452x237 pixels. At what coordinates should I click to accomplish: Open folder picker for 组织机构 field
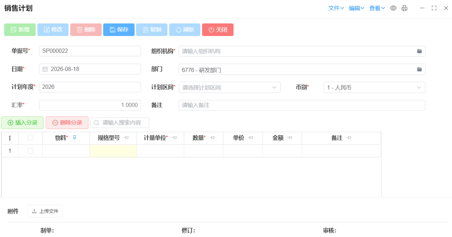coord(419,51)
